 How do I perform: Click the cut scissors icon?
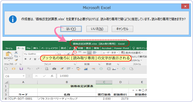pyautogui.click(x=16, y=53)
